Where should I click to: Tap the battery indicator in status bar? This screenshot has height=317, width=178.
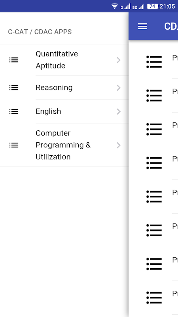point(152,6)
